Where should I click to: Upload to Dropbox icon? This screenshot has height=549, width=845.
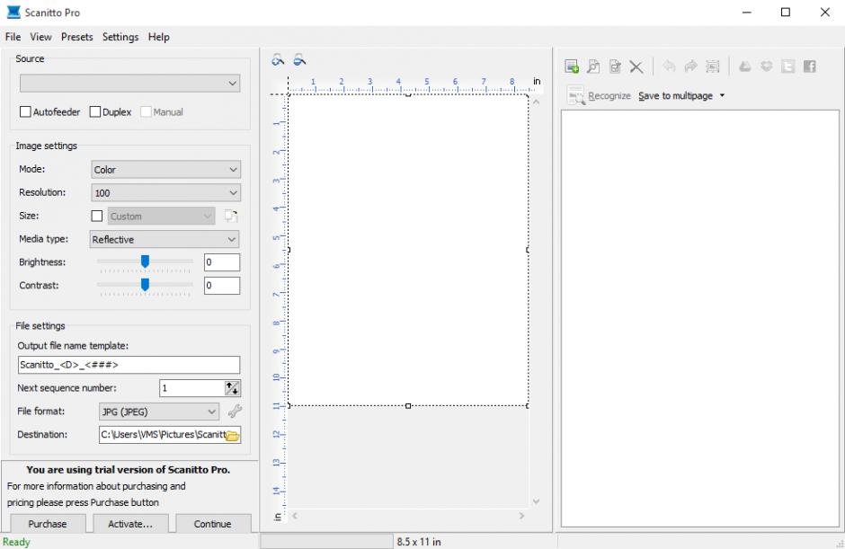pyautogui.click(x=766, y=66)
